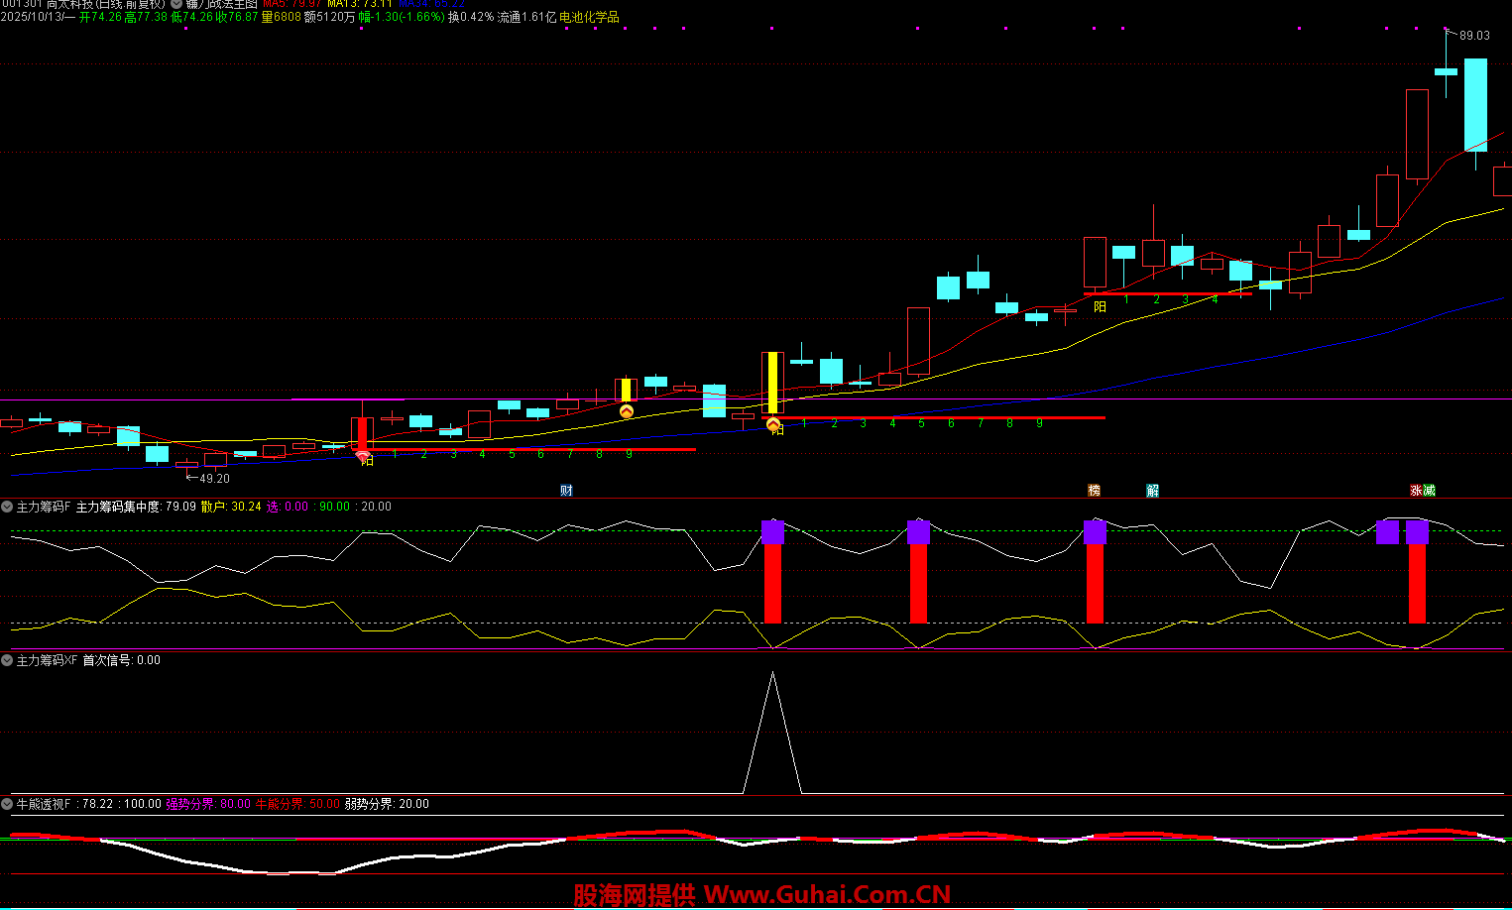This screenshot has width=1512, height=910.
Task: Click the red 涨 marker icon
Action: [1416, 491]
